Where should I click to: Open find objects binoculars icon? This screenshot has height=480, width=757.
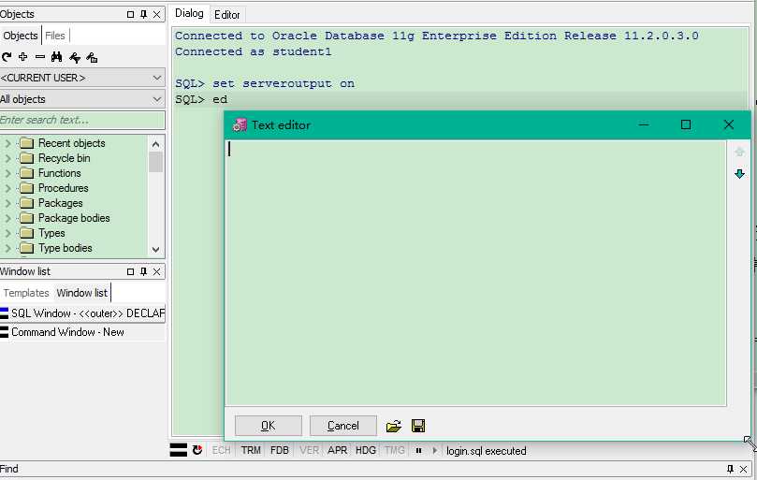(x=56, y=57)
